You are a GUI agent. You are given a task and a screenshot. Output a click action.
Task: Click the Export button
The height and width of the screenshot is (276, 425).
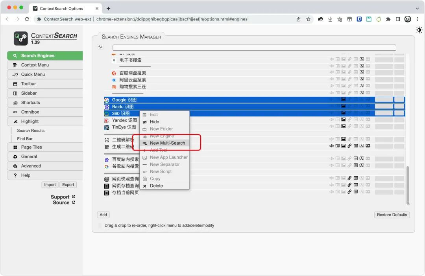(68, 185)
